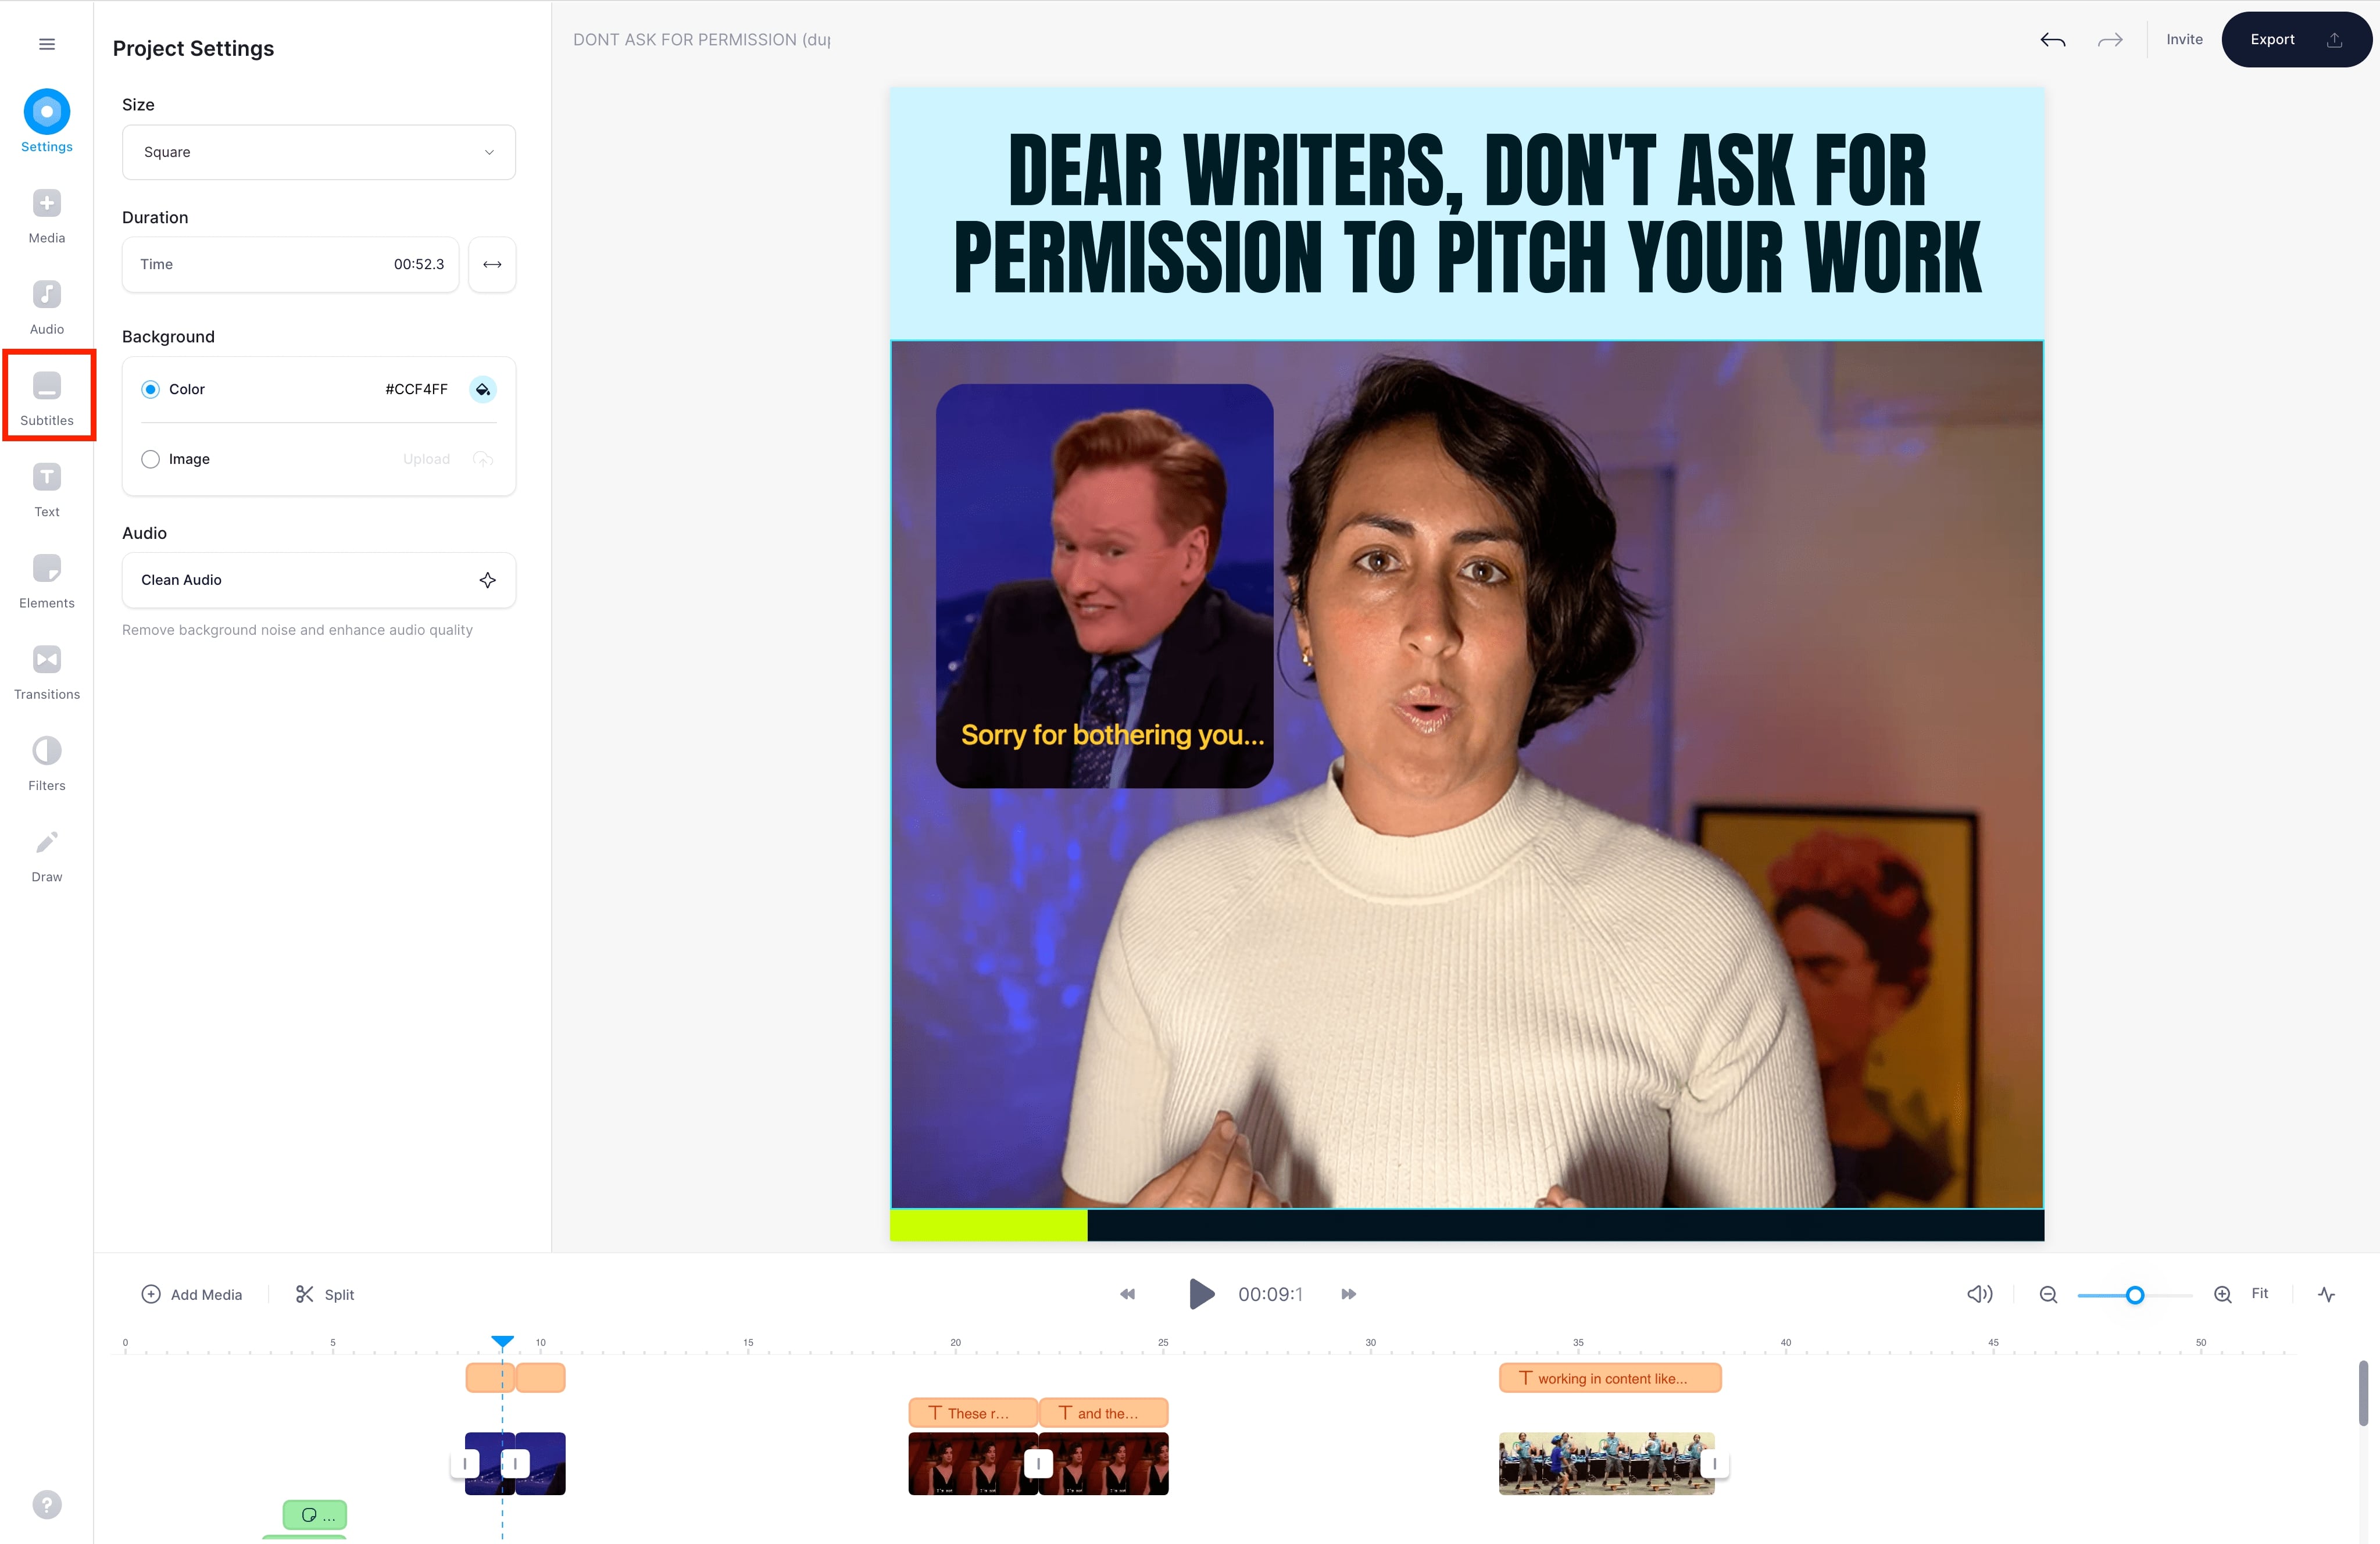The height and width of the screenshot is (1544, 2380).
Task: Open the help question mark icon
Action: pos(46,1504)
